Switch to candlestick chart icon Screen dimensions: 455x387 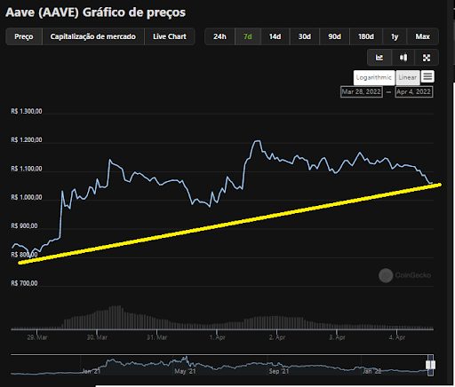pyautogui.click(x=403, y=58)
